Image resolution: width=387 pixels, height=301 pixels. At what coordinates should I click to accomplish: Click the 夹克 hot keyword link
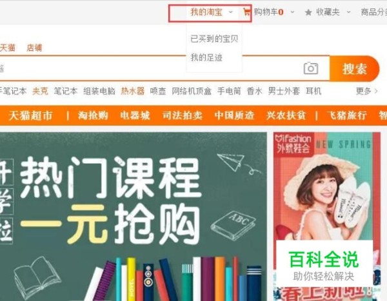click(x=40, y=91)
